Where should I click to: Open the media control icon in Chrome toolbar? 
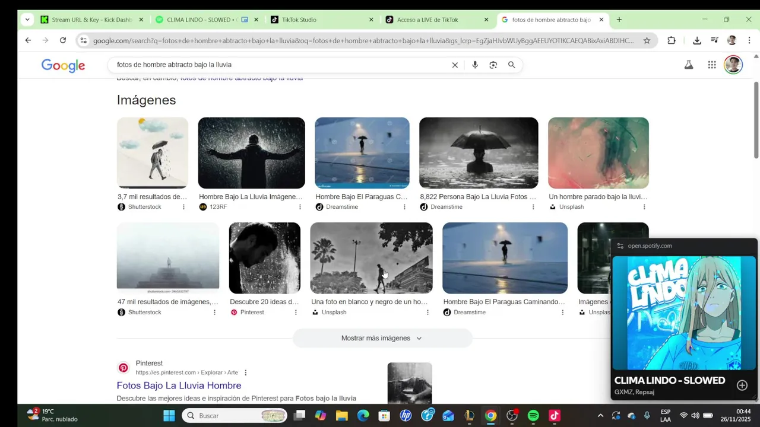pyautogui.click(x=714, y=40)
